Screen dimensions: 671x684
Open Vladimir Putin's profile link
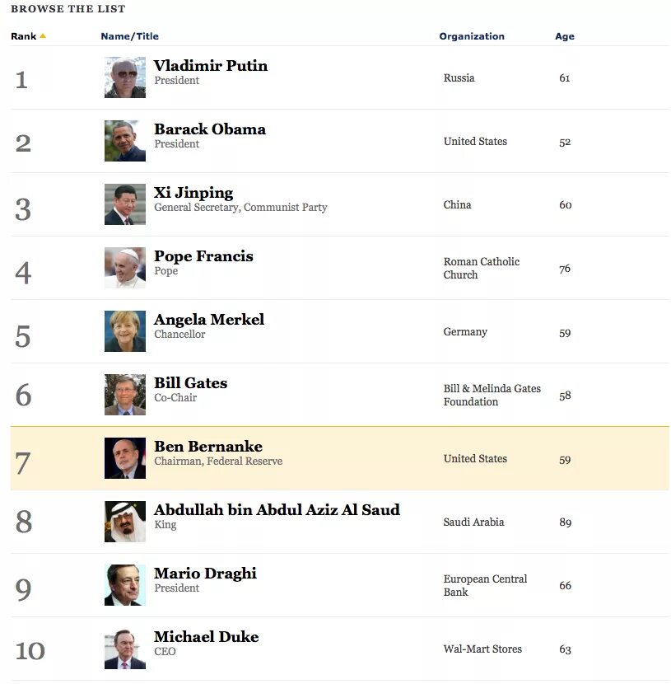point(211,66)
